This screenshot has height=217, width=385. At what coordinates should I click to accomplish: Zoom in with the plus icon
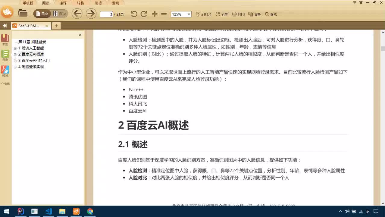[155, 14]
